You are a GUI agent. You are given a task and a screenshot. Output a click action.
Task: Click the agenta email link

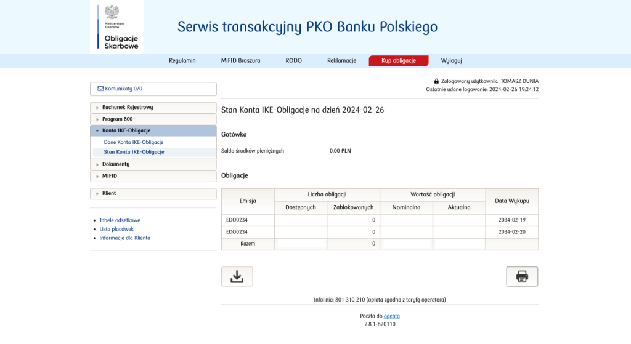coord(391,316)
